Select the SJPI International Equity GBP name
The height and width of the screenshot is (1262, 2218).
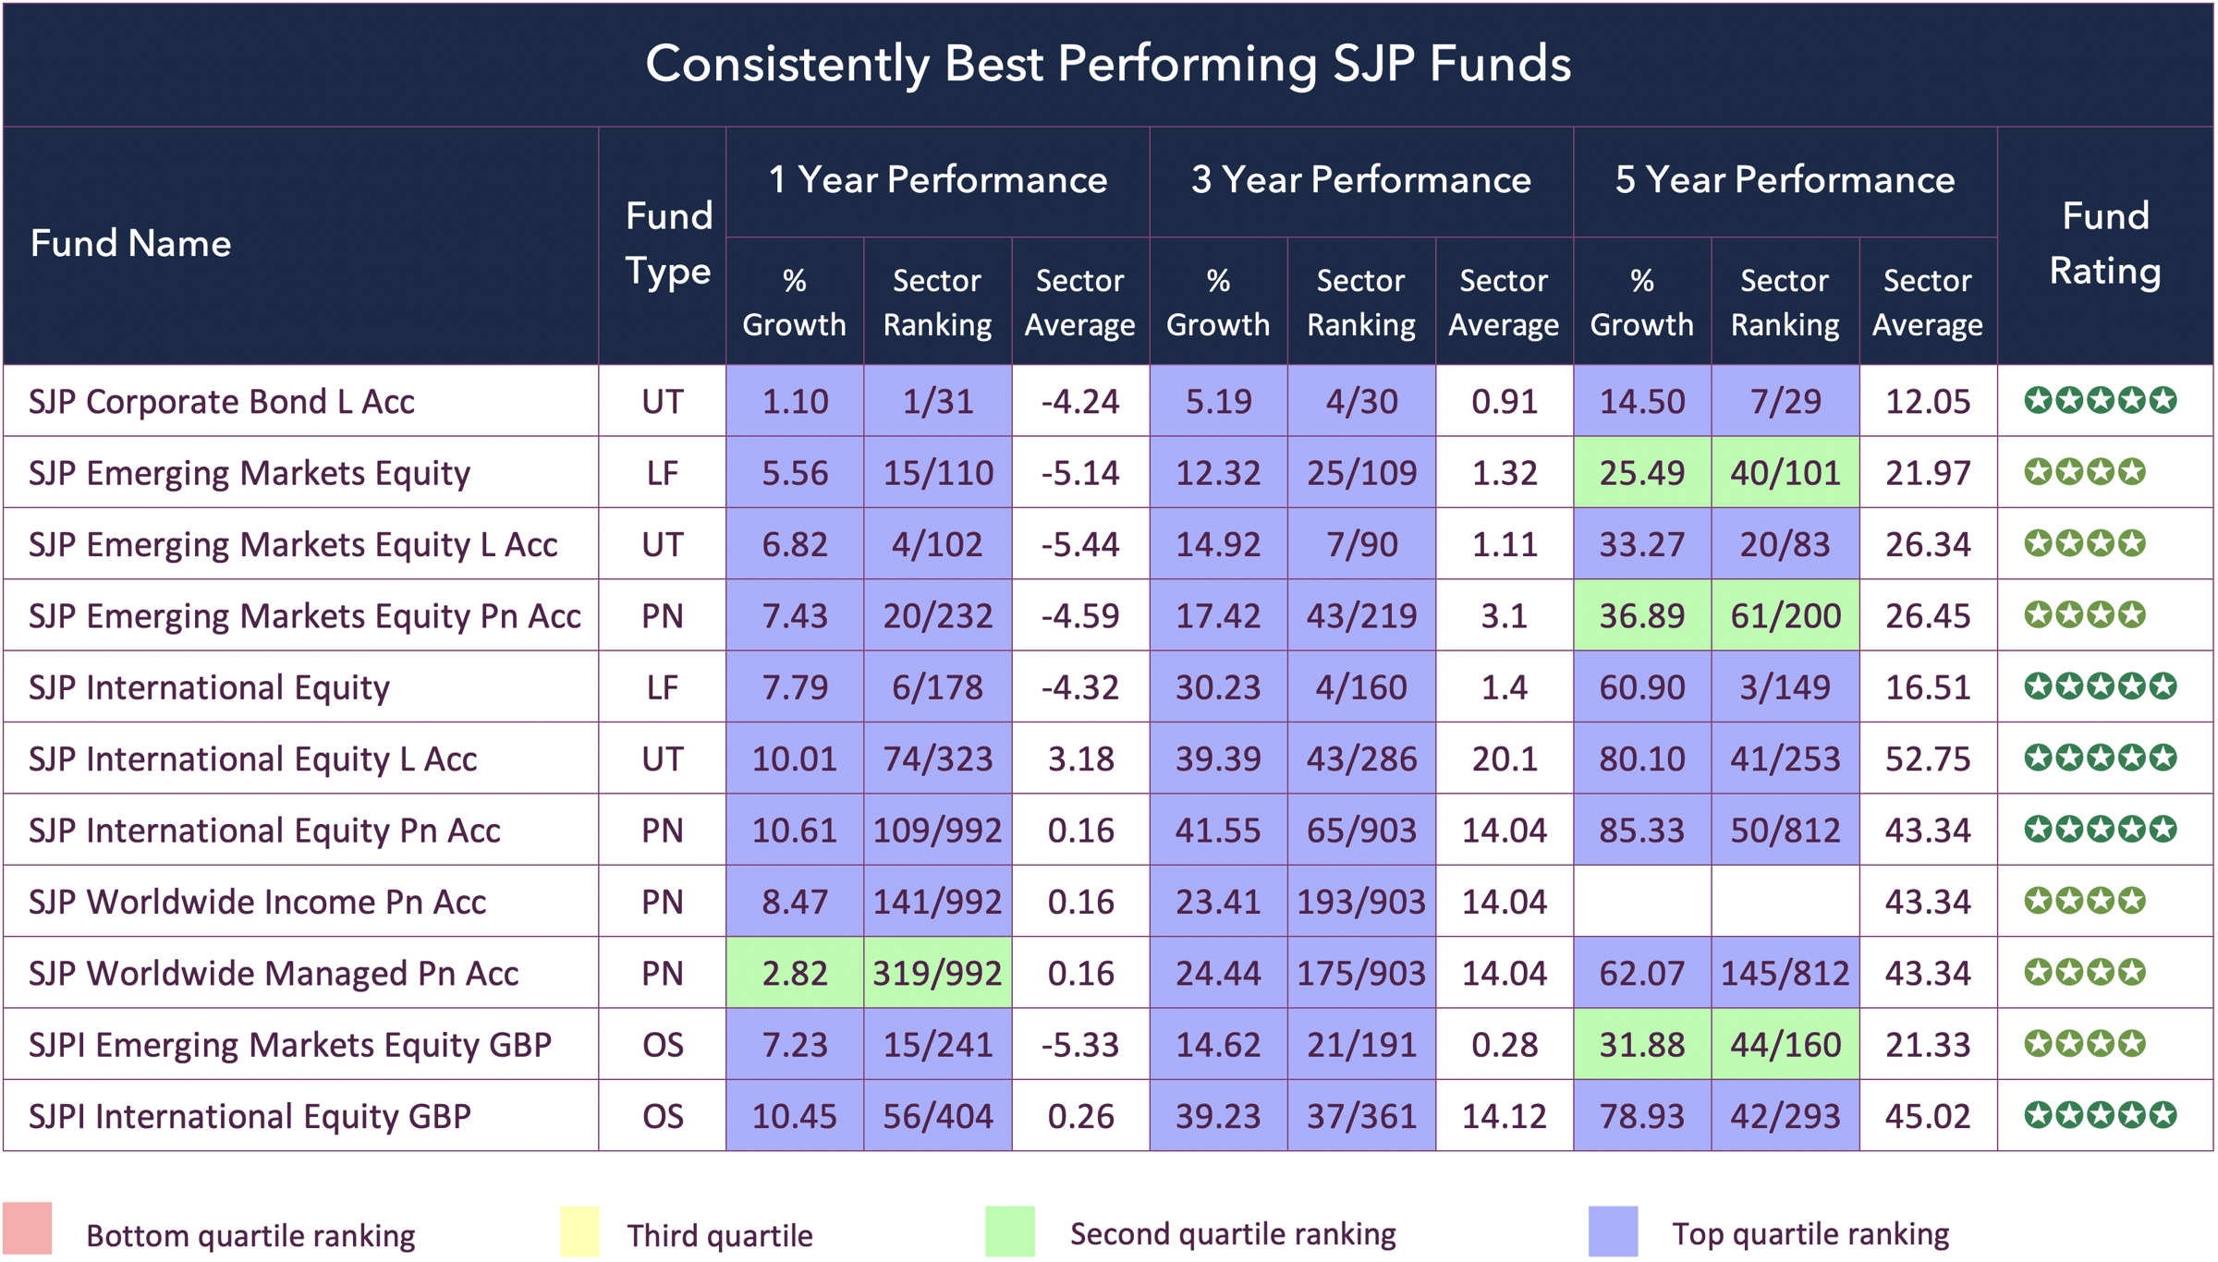point(250,1116)
